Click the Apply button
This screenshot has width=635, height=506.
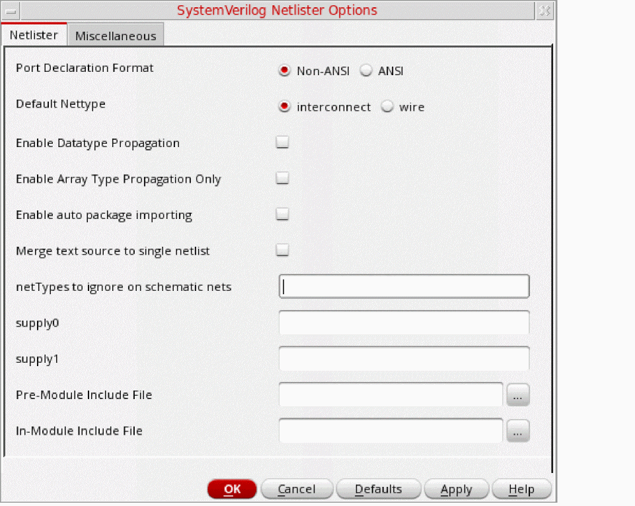[x=457, y=489]
